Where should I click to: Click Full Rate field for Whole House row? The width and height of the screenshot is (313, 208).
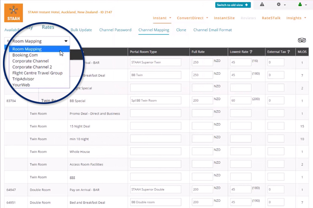click(202, 151)
